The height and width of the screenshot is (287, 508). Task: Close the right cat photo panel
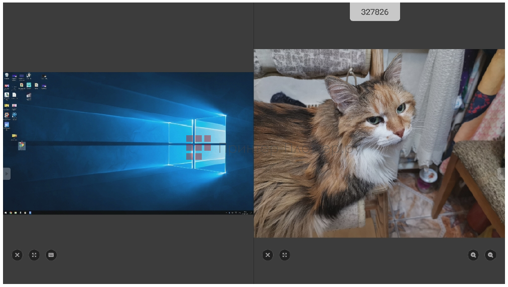[268, 255]
